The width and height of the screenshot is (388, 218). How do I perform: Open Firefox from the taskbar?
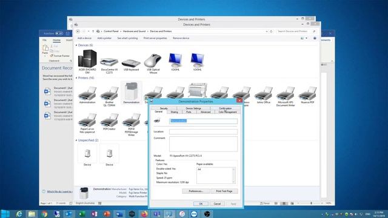(x=144, y=214)
